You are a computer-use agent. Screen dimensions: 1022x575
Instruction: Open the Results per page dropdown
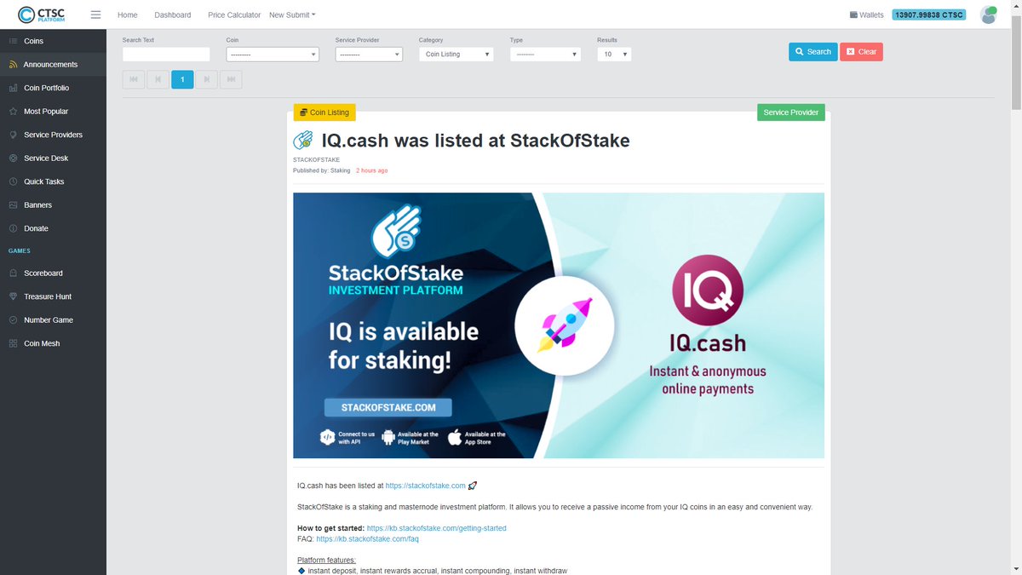[614, 54]
